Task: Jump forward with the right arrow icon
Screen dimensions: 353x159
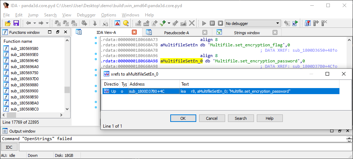Action: tap(41, 23)
